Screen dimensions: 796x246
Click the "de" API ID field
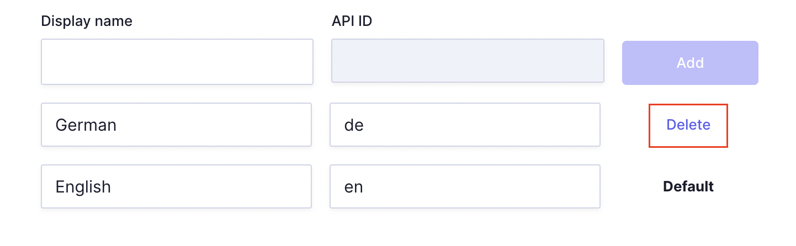465,125
